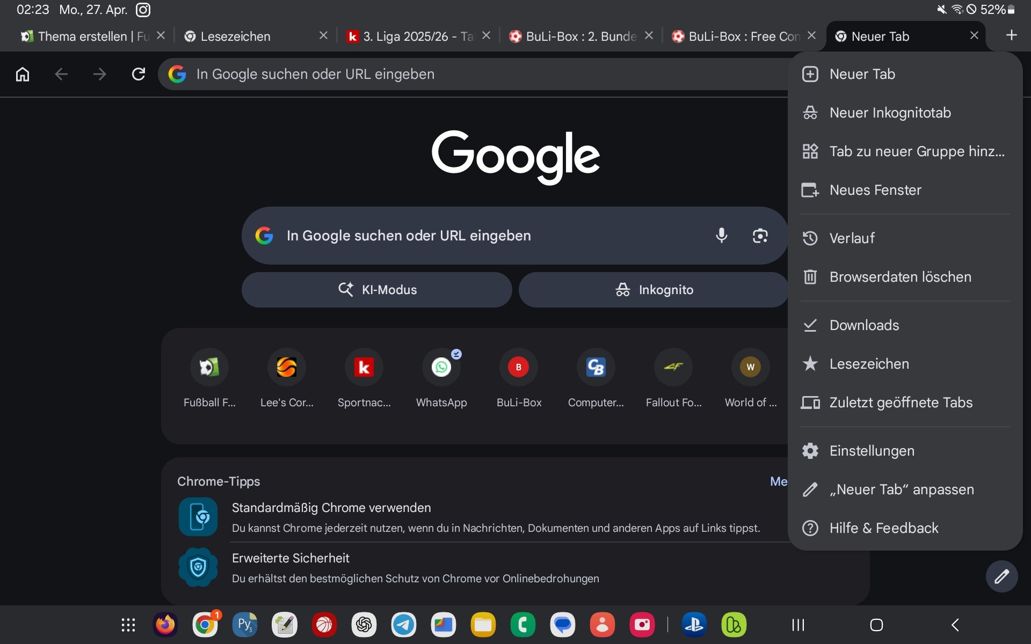
Task: Launch Telegram from the taskbar
Action: coord(403,625)
